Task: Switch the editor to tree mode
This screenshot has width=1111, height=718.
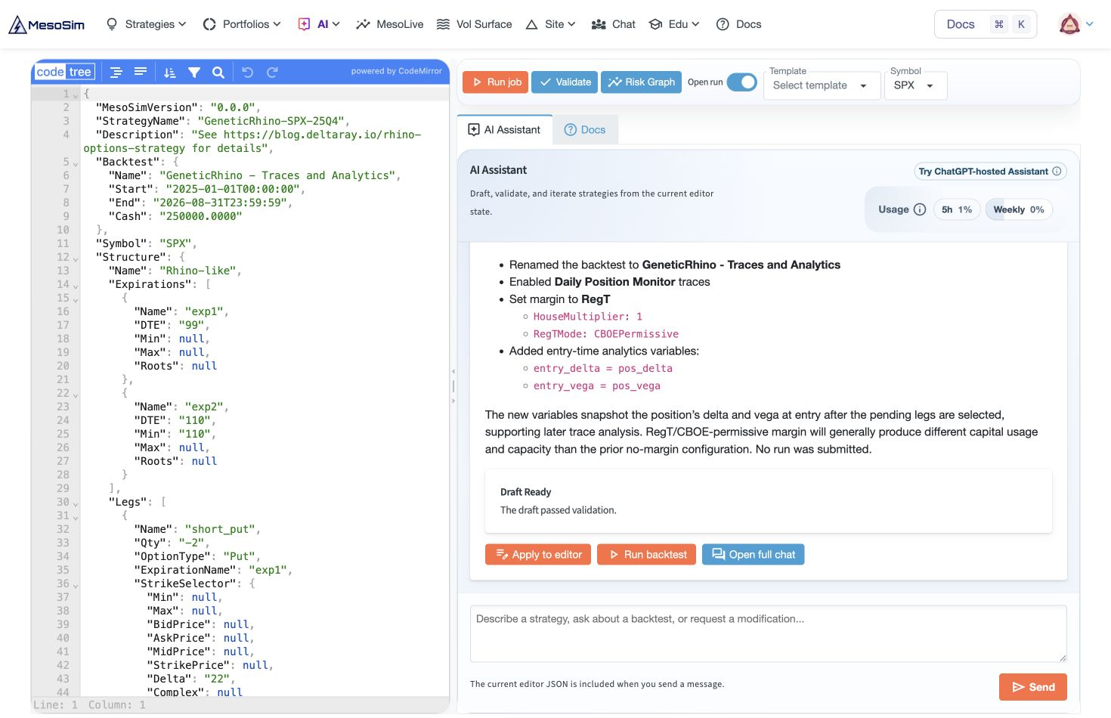Action: [x=80, y=72]
